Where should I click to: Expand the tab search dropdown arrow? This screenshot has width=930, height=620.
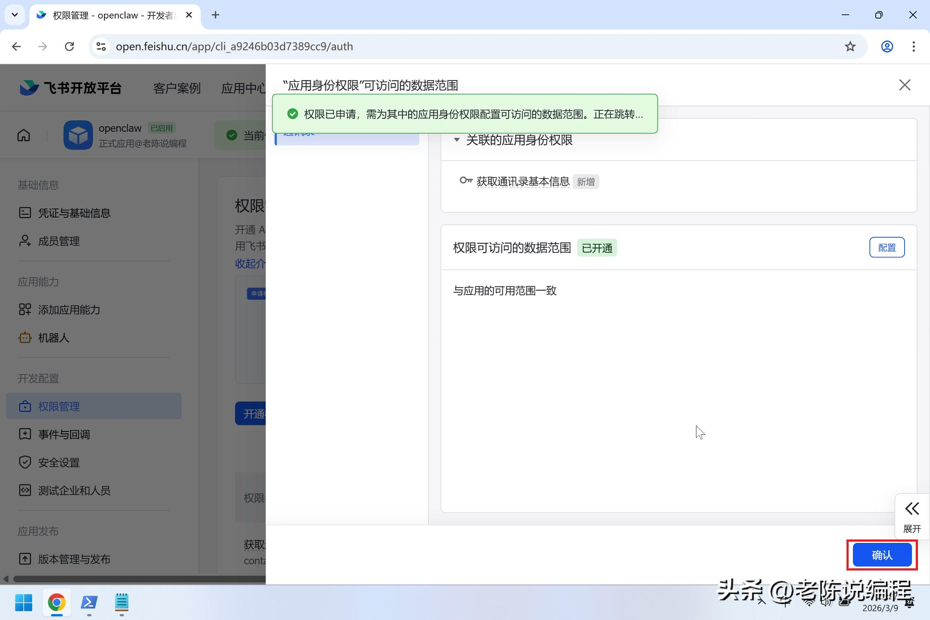click(15, 15)
